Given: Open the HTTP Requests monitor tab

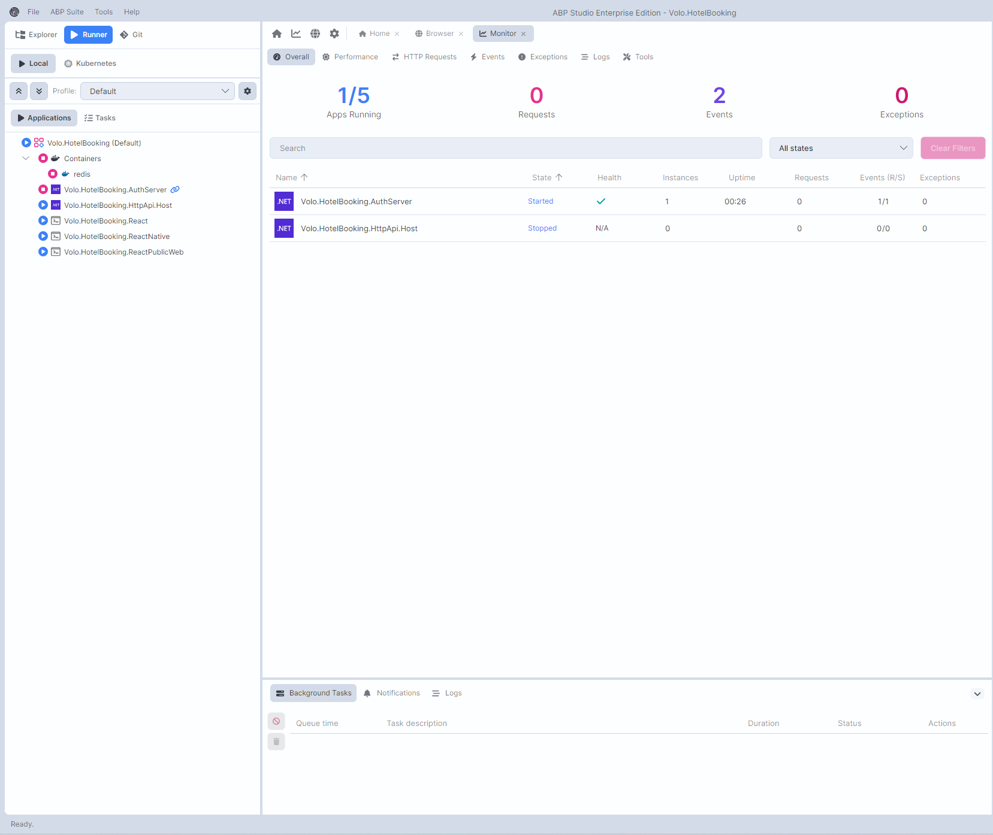Looking at the screenshot, I should 424,57.
